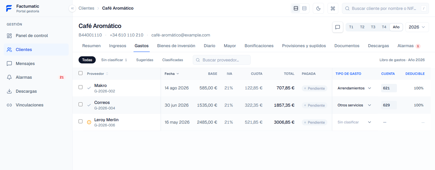Click the orange warning icon beside Leroy Merlin
The width and height of the screenshot is (435, 170).
89,122
